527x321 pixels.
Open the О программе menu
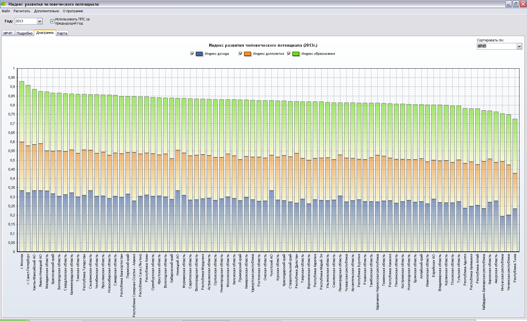point(73,11)
